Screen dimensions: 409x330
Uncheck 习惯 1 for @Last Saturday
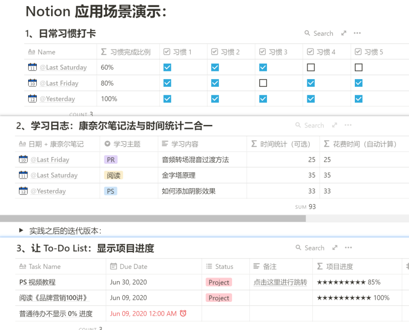pos(167,67)
